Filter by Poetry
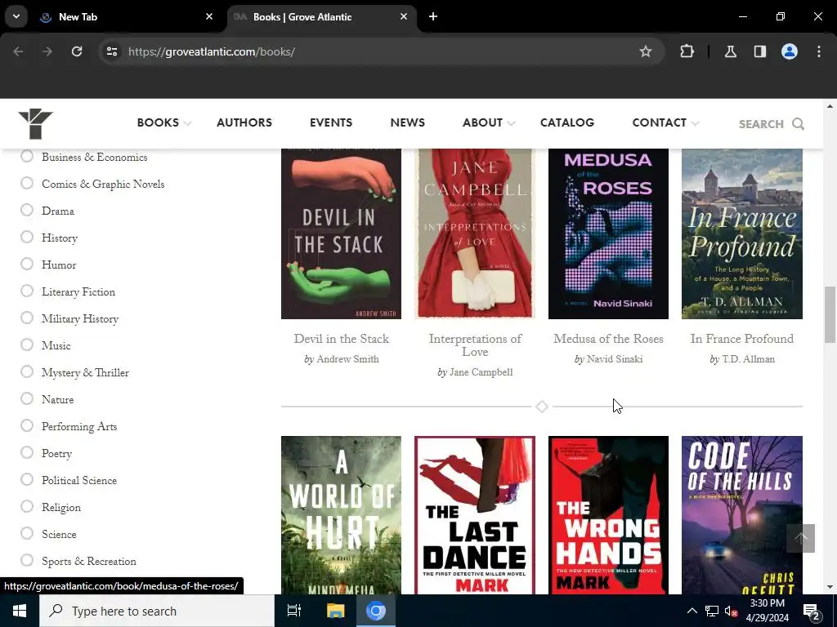 click(x=27, y=452)
